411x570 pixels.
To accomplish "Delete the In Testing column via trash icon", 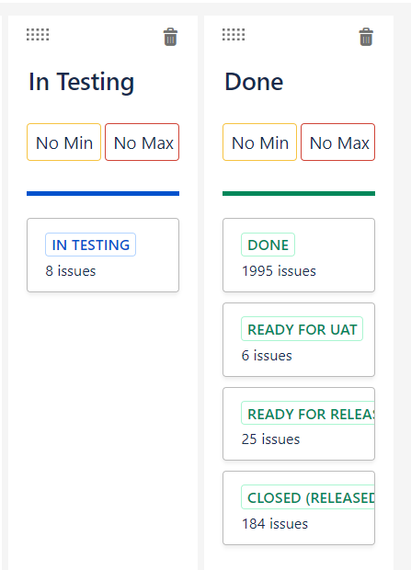I will pos(170,37).
